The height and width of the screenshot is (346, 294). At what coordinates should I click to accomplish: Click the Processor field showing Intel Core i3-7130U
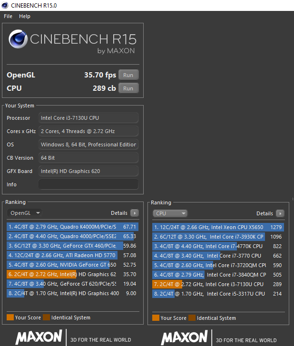[88, 118]
